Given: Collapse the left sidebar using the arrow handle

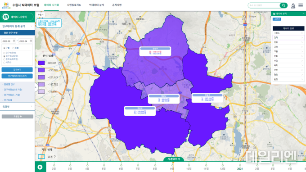Looking at the screenshot, I should pos(36,87).
